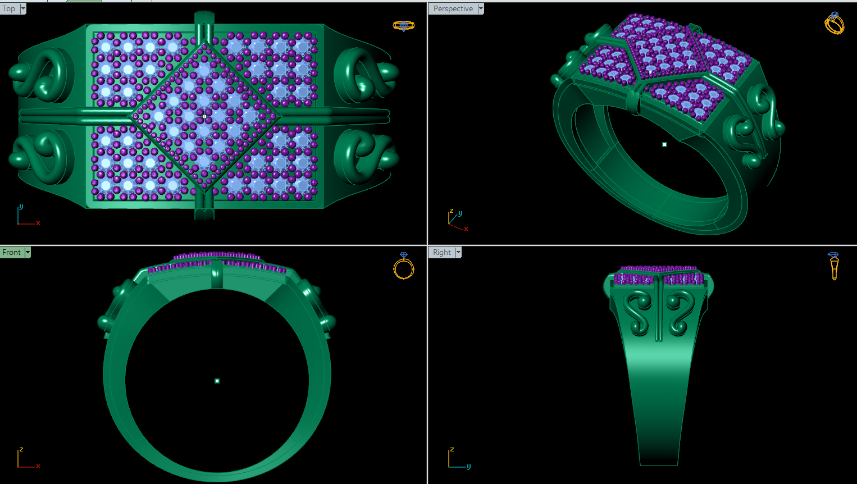The image size is (857, 484).
Task: Select the center point marker in Perspective view
Action: coord(664,144)
